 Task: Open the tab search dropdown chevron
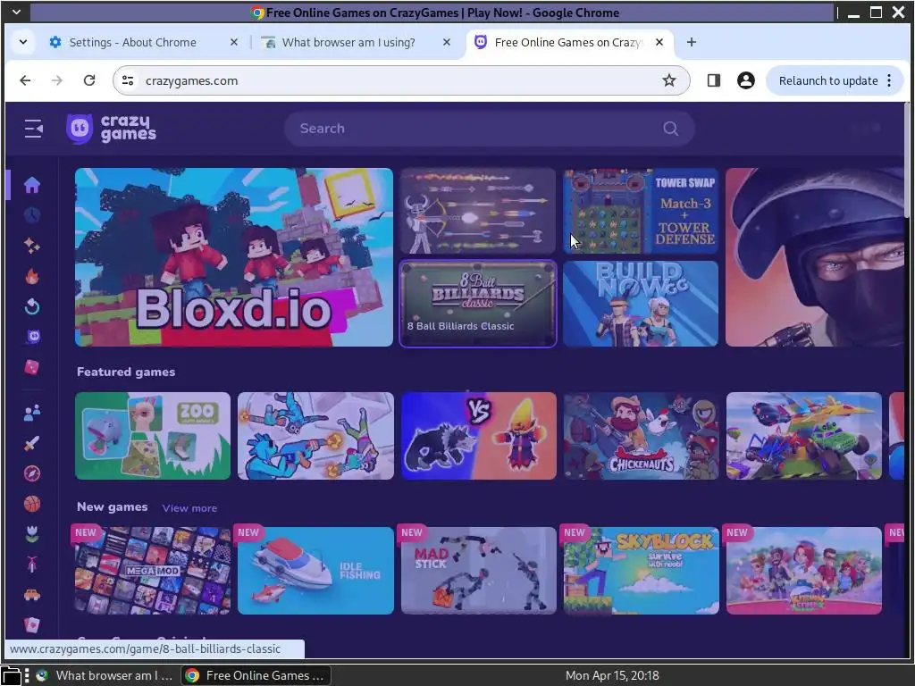23,42
